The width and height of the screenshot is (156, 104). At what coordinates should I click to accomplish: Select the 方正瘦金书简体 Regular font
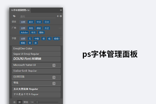(x=36, y=94)
